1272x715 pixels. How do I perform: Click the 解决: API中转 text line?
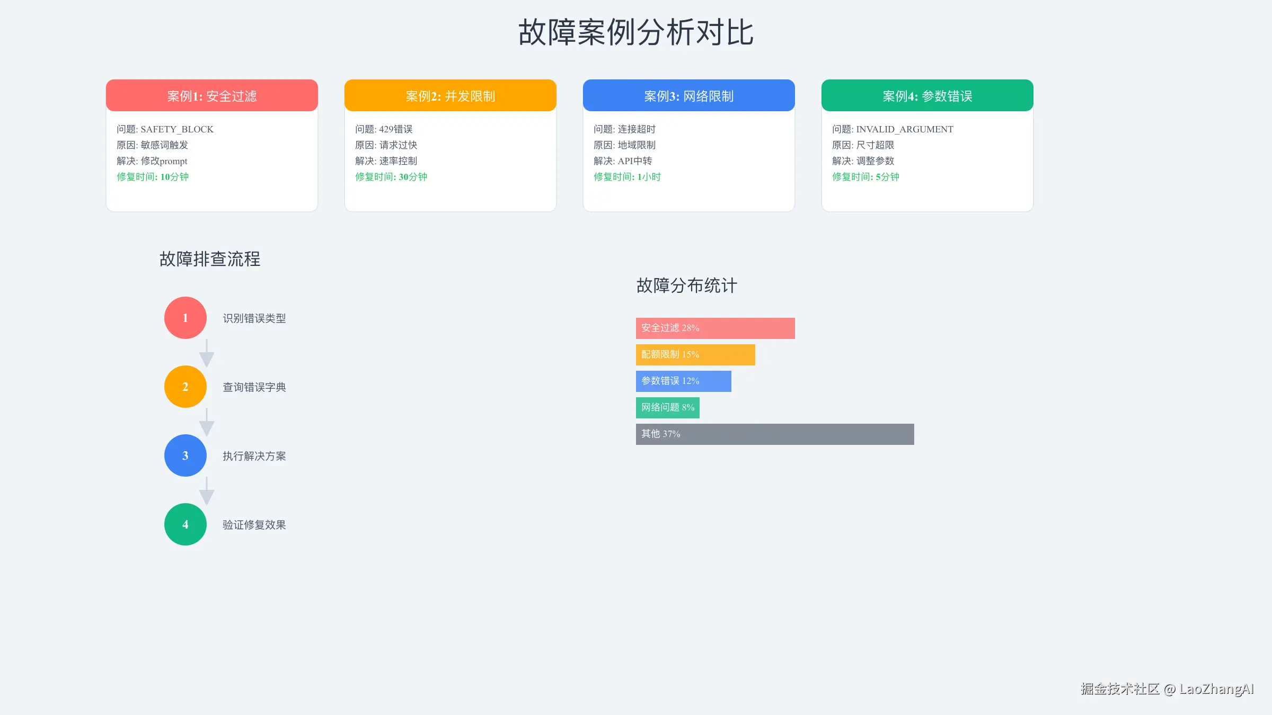tap(623, 160)
